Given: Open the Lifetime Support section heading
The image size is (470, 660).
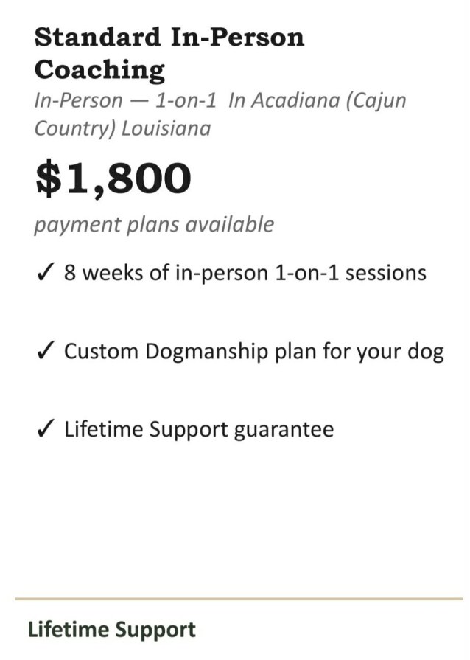Looking at the screenshot, I should pos(111,630).
